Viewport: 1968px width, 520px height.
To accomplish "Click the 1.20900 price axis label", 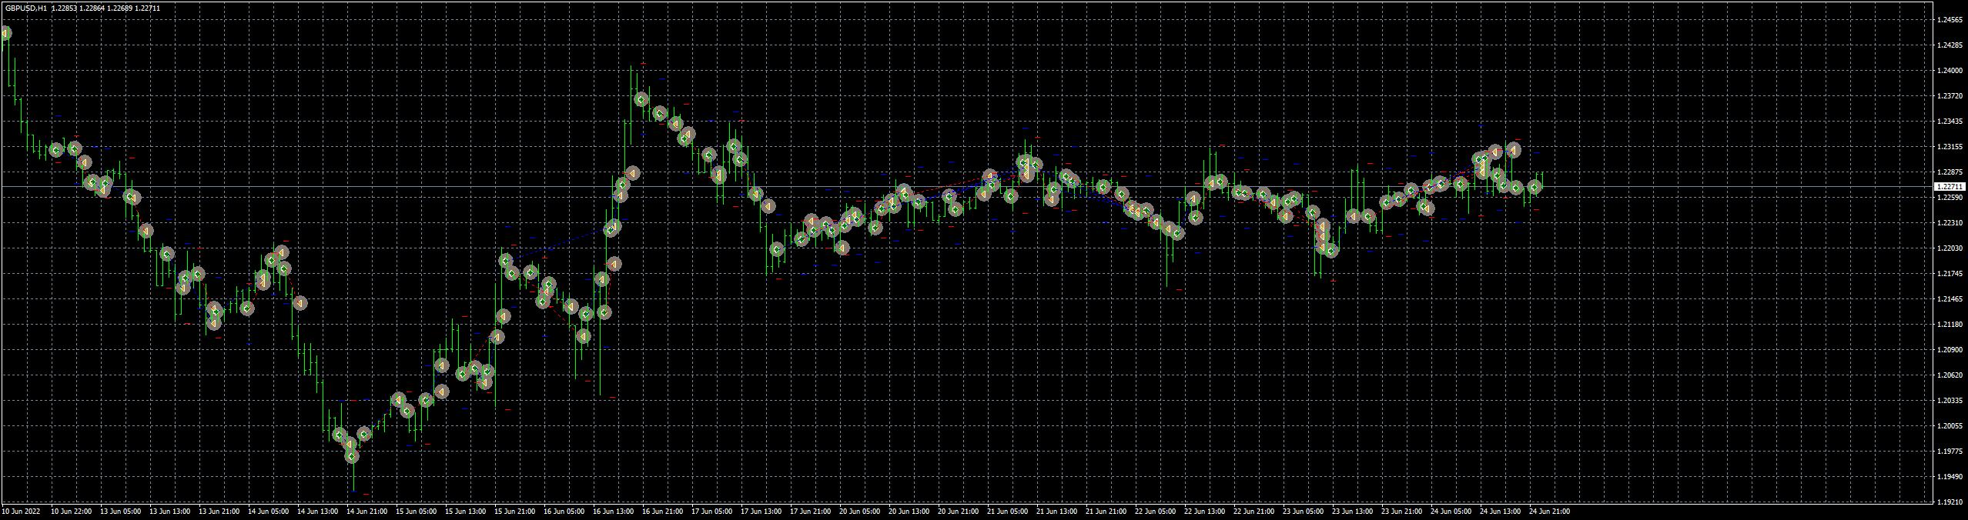I will point(1950,350).
